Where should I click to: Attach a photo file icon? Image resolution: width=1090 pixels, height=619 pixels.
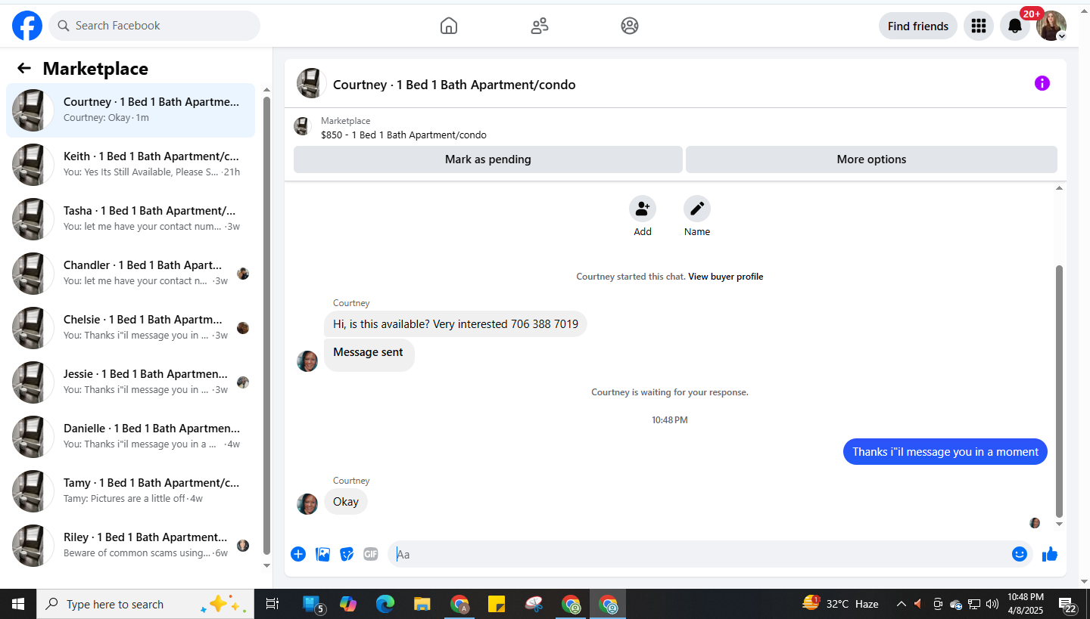[322, 554]
